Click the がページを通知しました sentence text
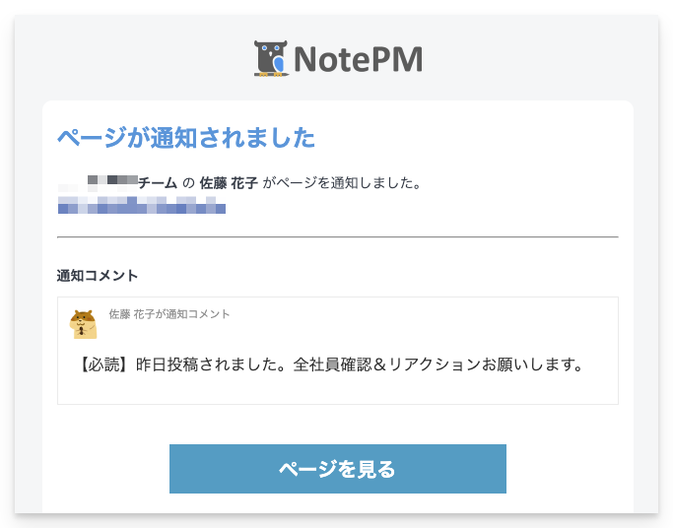Viewport: 673px width, 528px height. [342, 183]
